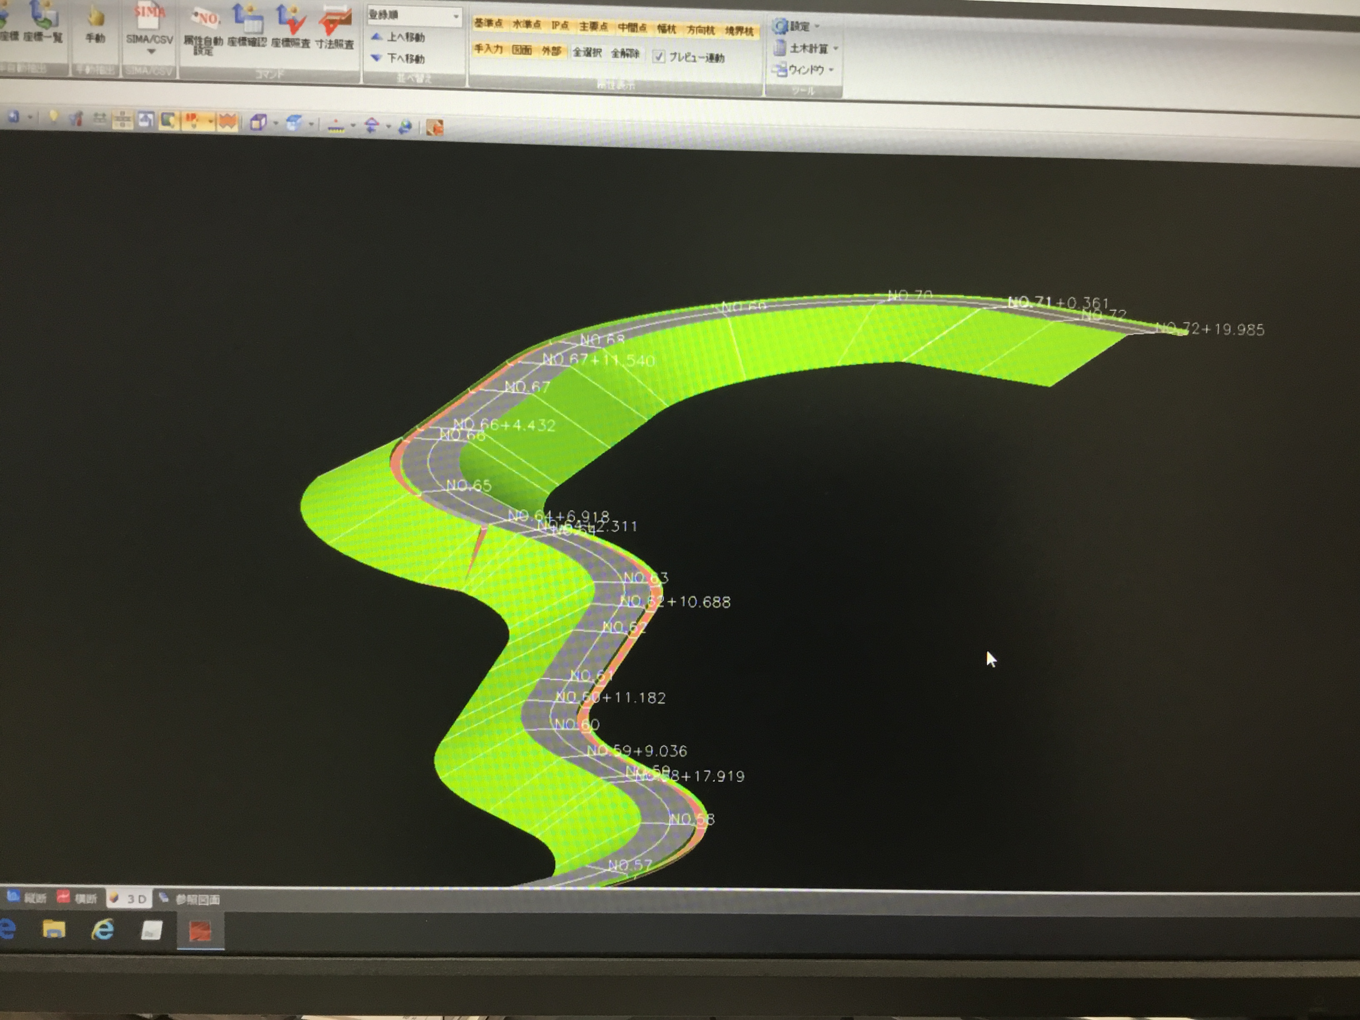Click station label NO.66+4.432
1360x1020 pixels.
coord(504,425)
